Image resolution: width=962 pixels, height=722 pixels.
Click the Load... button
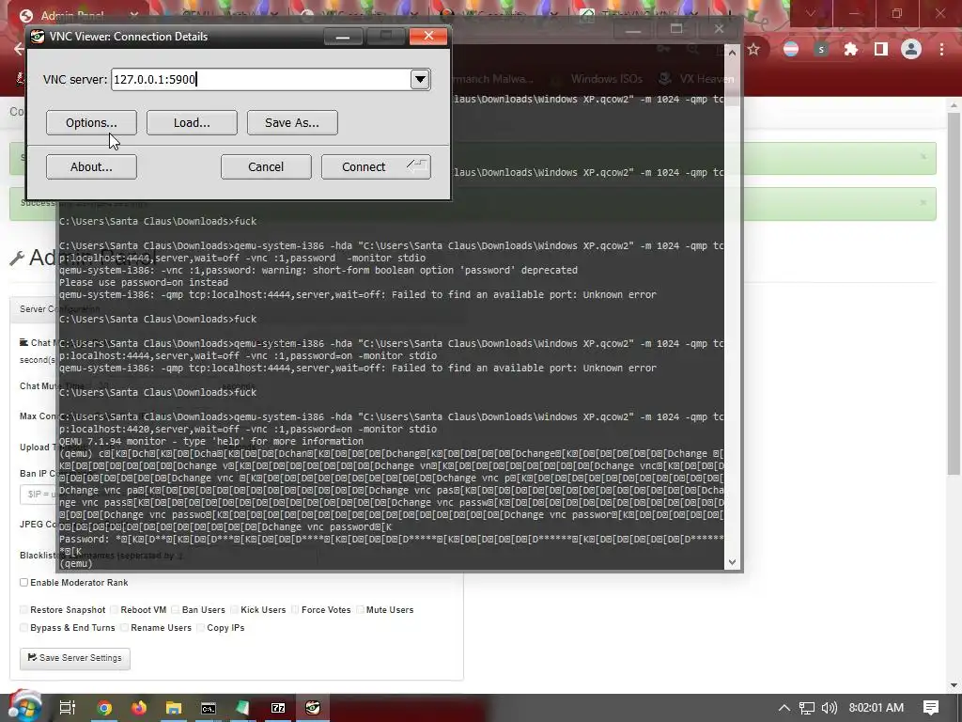192,123
